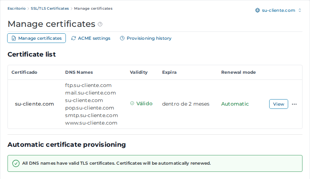Click the help question mark icon beside the Manage certificates heading
Image resolution: width=310 pixels, height=179 pixels.
[x=100, y=24]
